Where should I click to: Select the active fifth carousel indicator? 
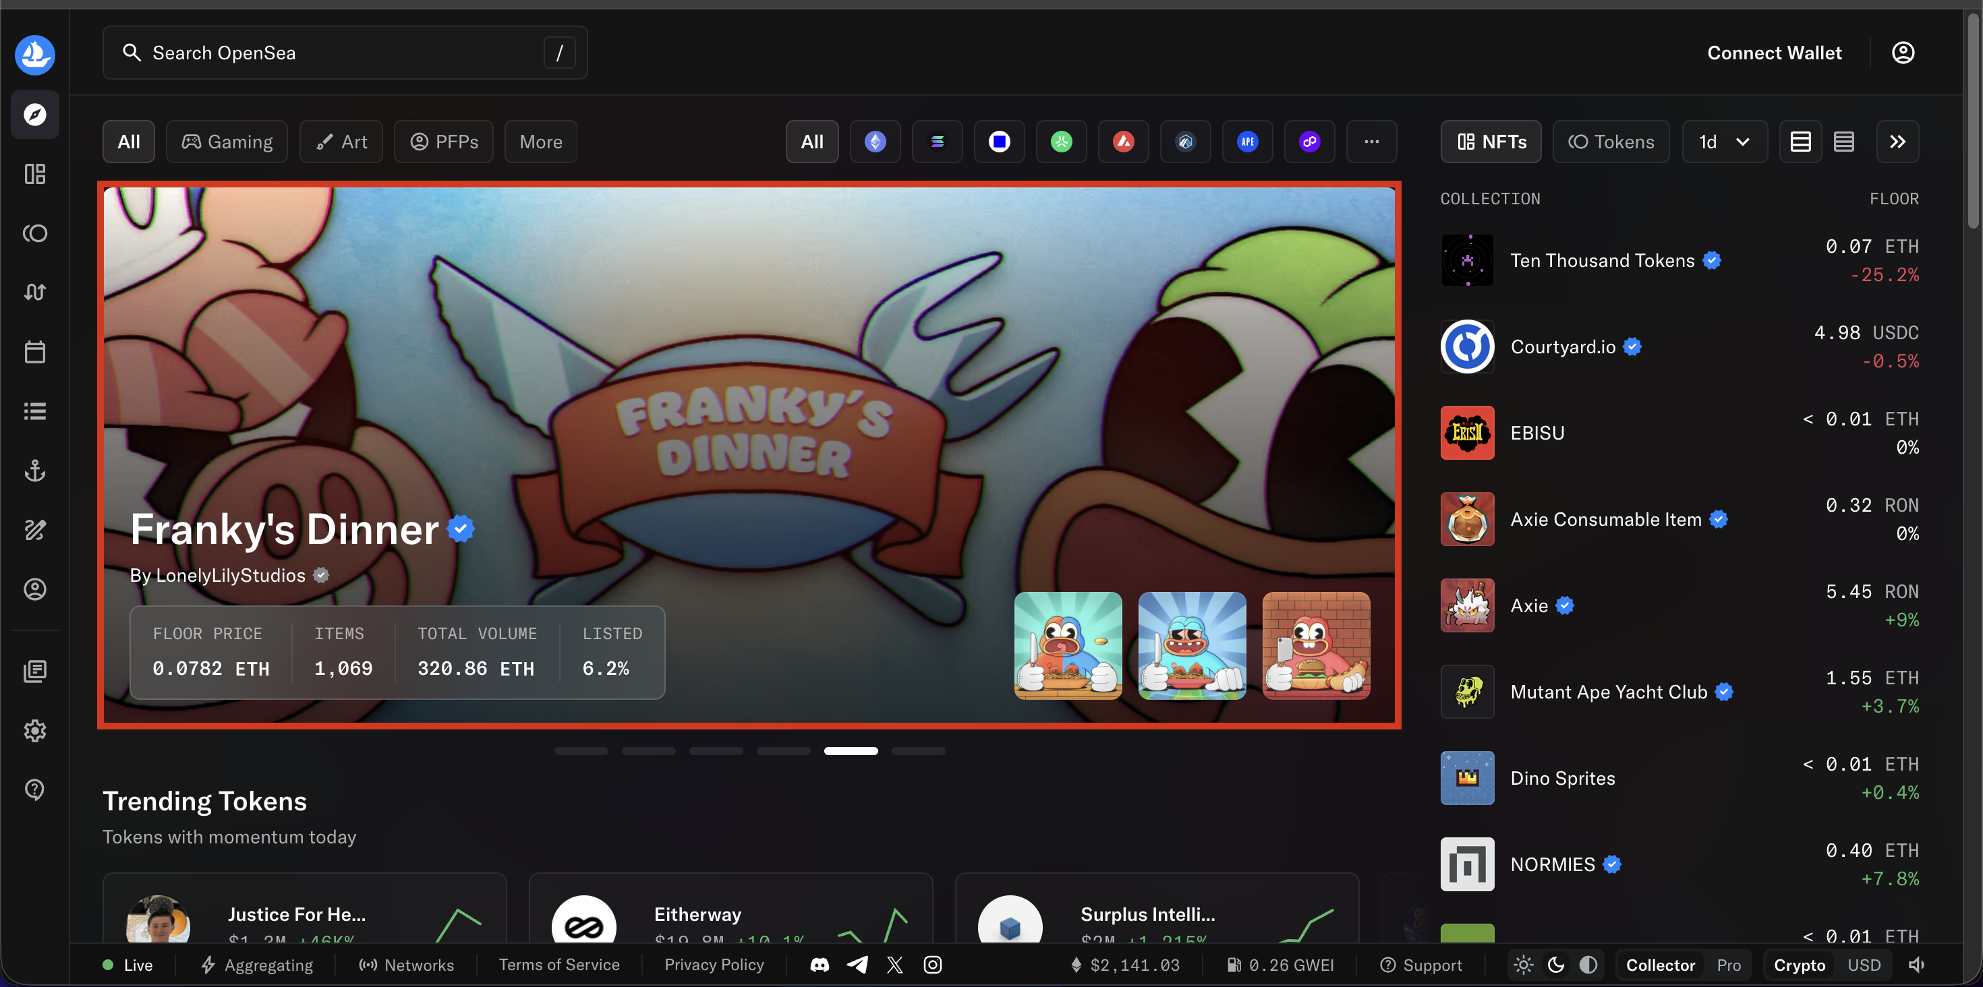point(851,751)
